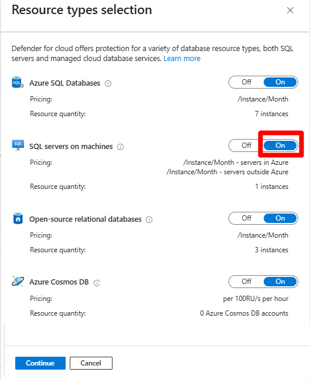The width and height of the screenshot is (310, 379).
Task: Turn Off Azure SQL Databases protection
Action: (246, 82)
